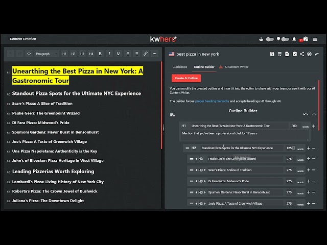Image resolution: width=327 pixels, height=245 pixels.
Task: Click the clipboard edit icon
Action: click(x=294, y=54)
